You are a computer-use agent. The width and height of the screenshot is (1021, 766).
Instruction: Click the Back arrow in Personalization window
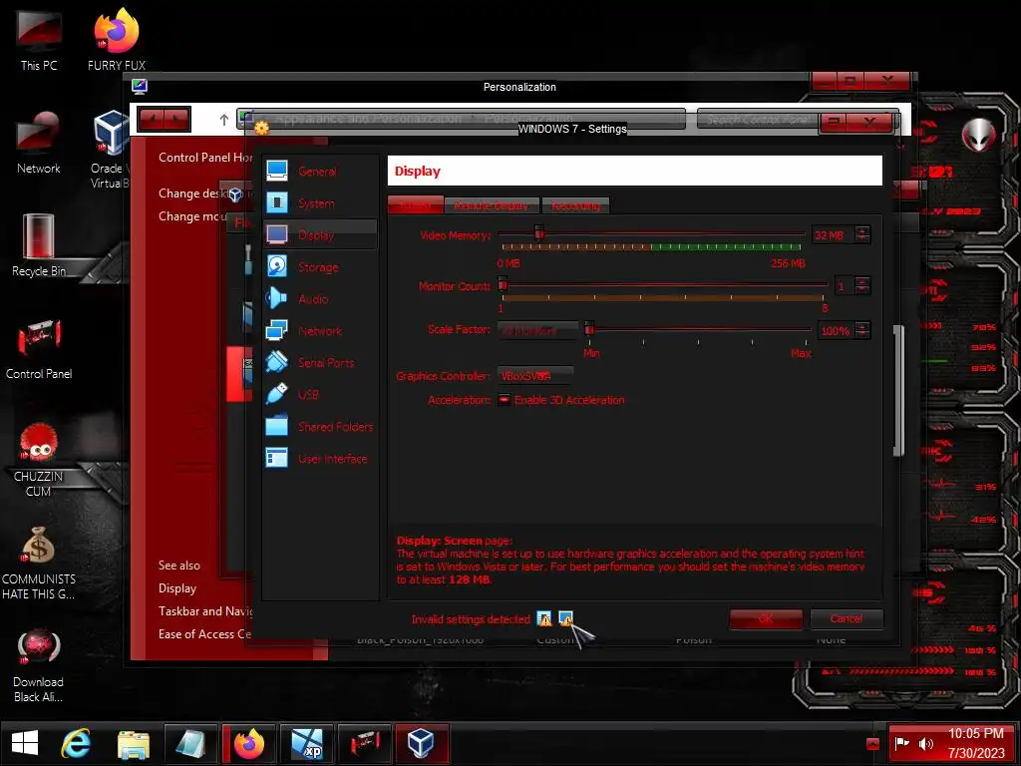152,120
